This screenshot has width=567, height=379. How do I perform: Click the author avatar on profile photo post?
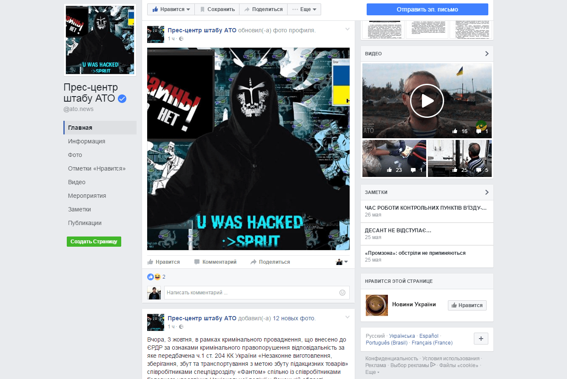coord(156,34)
